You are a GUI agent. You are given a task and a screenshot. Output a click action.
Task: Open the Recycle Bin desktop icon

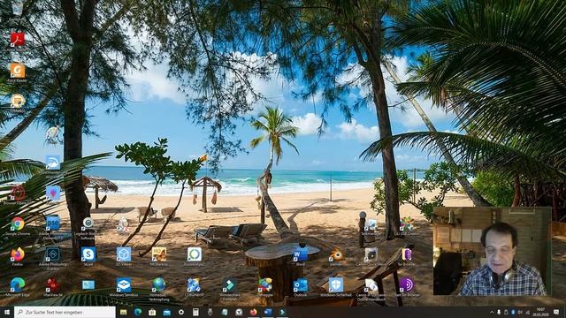click(x=17, y=8)
